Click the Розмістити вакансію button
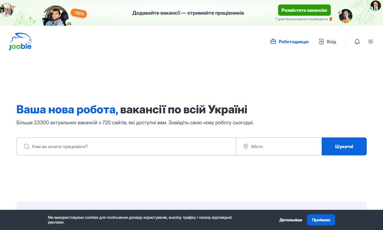Viewport: 383px width, 230px height. pyautogui.click(x=304, y=10)
